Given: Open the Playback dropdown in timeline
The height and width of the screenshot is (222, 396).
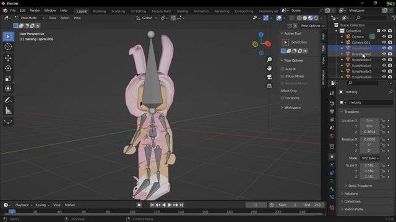Looking at the screenshot, I should (24, 205).
